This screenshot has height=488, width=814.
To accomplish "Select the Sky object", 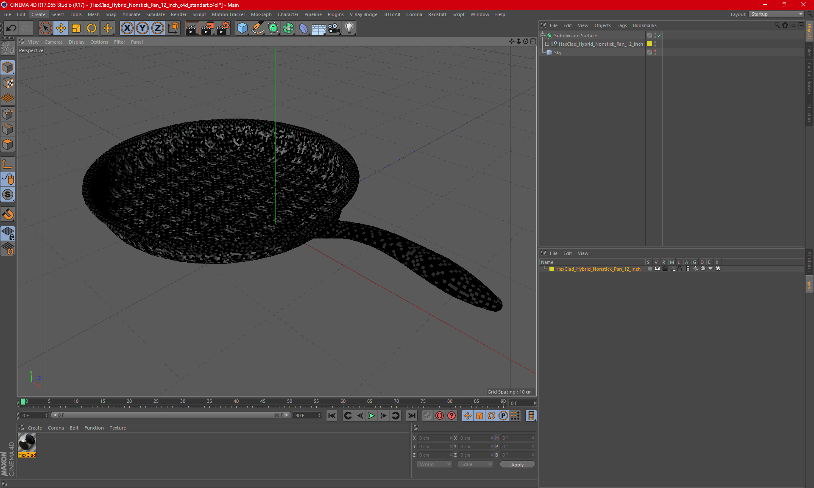I will coord(558,53).
